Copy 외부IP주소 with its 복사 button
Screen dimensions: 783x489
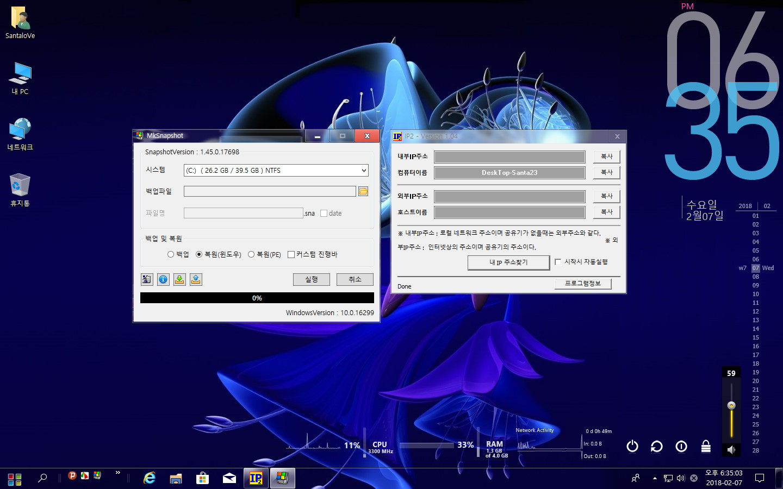click(606, 196)
